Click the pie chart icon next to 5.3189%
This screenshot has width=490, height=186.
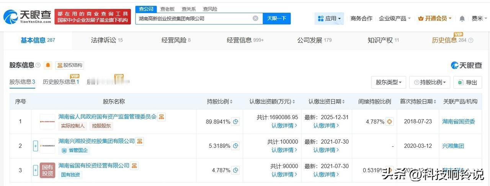pos(236,146)
